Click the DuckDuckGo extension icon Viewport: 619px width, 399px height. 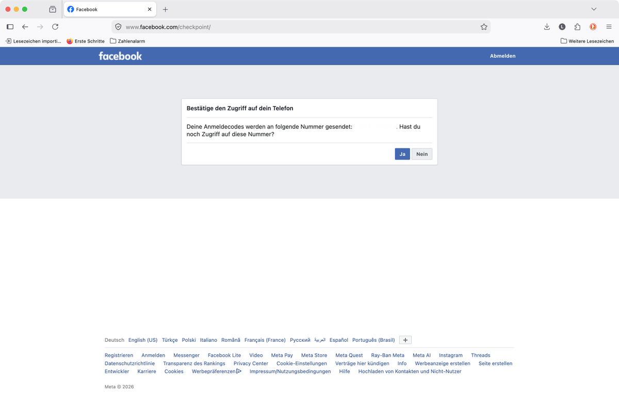click(x=593, y=27)
